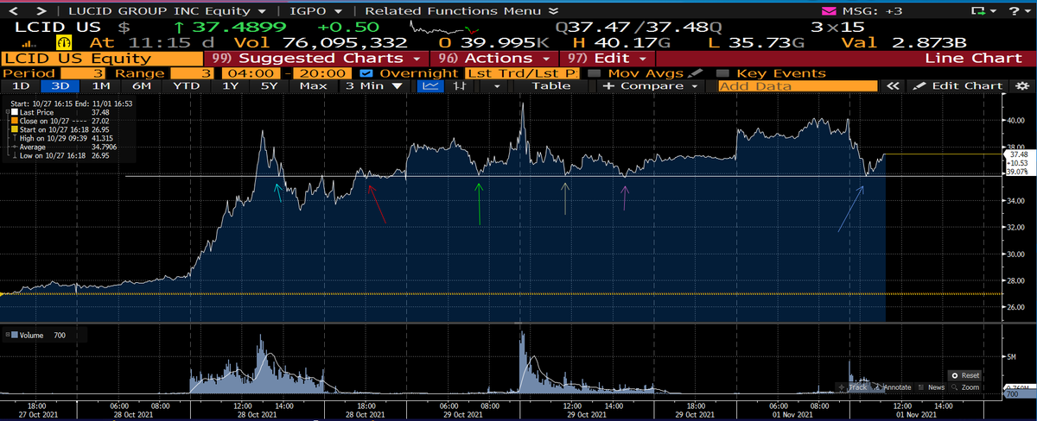Switch to Table view

click(x=550, y=85)
